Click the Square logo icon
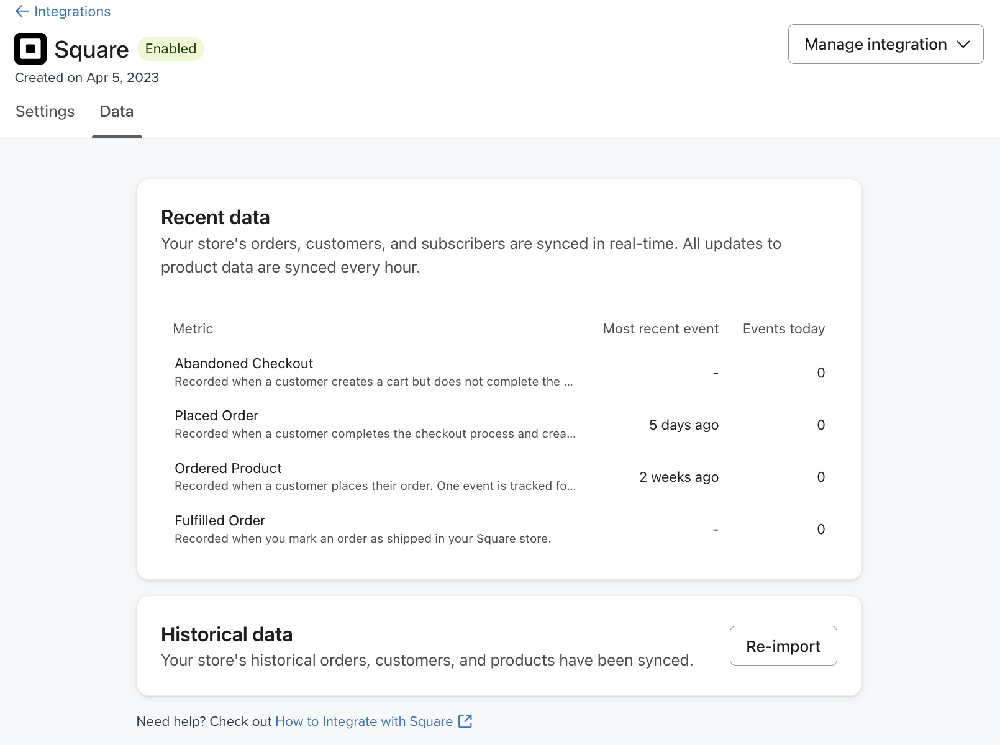The image size is (1000, 745). tap(31, 49)
